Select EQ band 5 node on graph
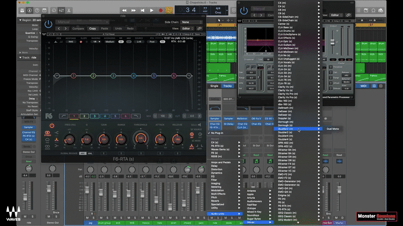403x226 pixels. 153,76
